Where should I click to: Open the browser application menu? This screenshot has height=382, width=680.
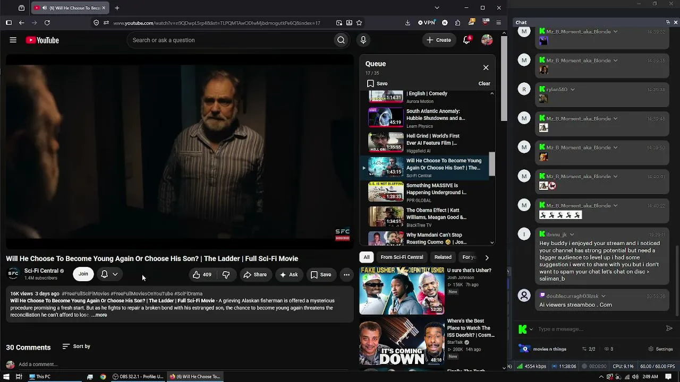[x=498, y=23]
